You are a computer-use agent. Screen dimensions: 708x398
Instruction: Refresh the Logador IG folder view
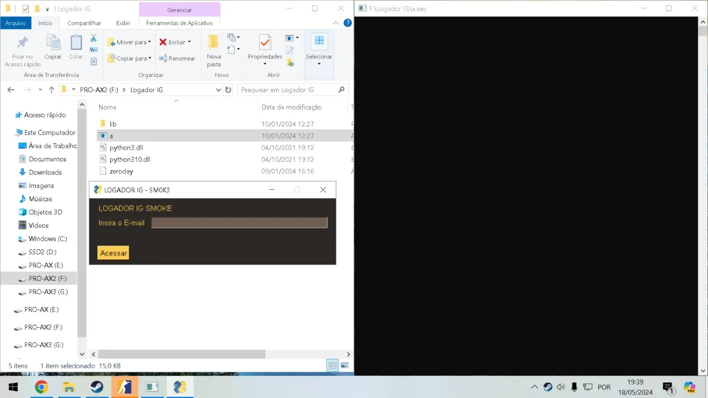click(228, 90)
